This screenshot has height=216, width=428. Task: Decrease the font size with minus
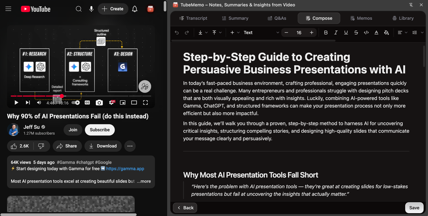[286, 32]
